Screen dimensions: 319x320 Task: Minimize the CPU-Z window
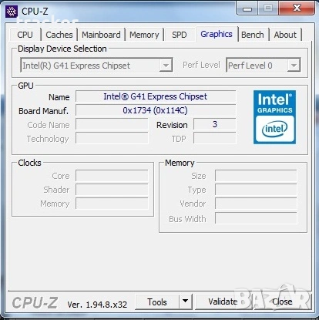click(247, 9)
